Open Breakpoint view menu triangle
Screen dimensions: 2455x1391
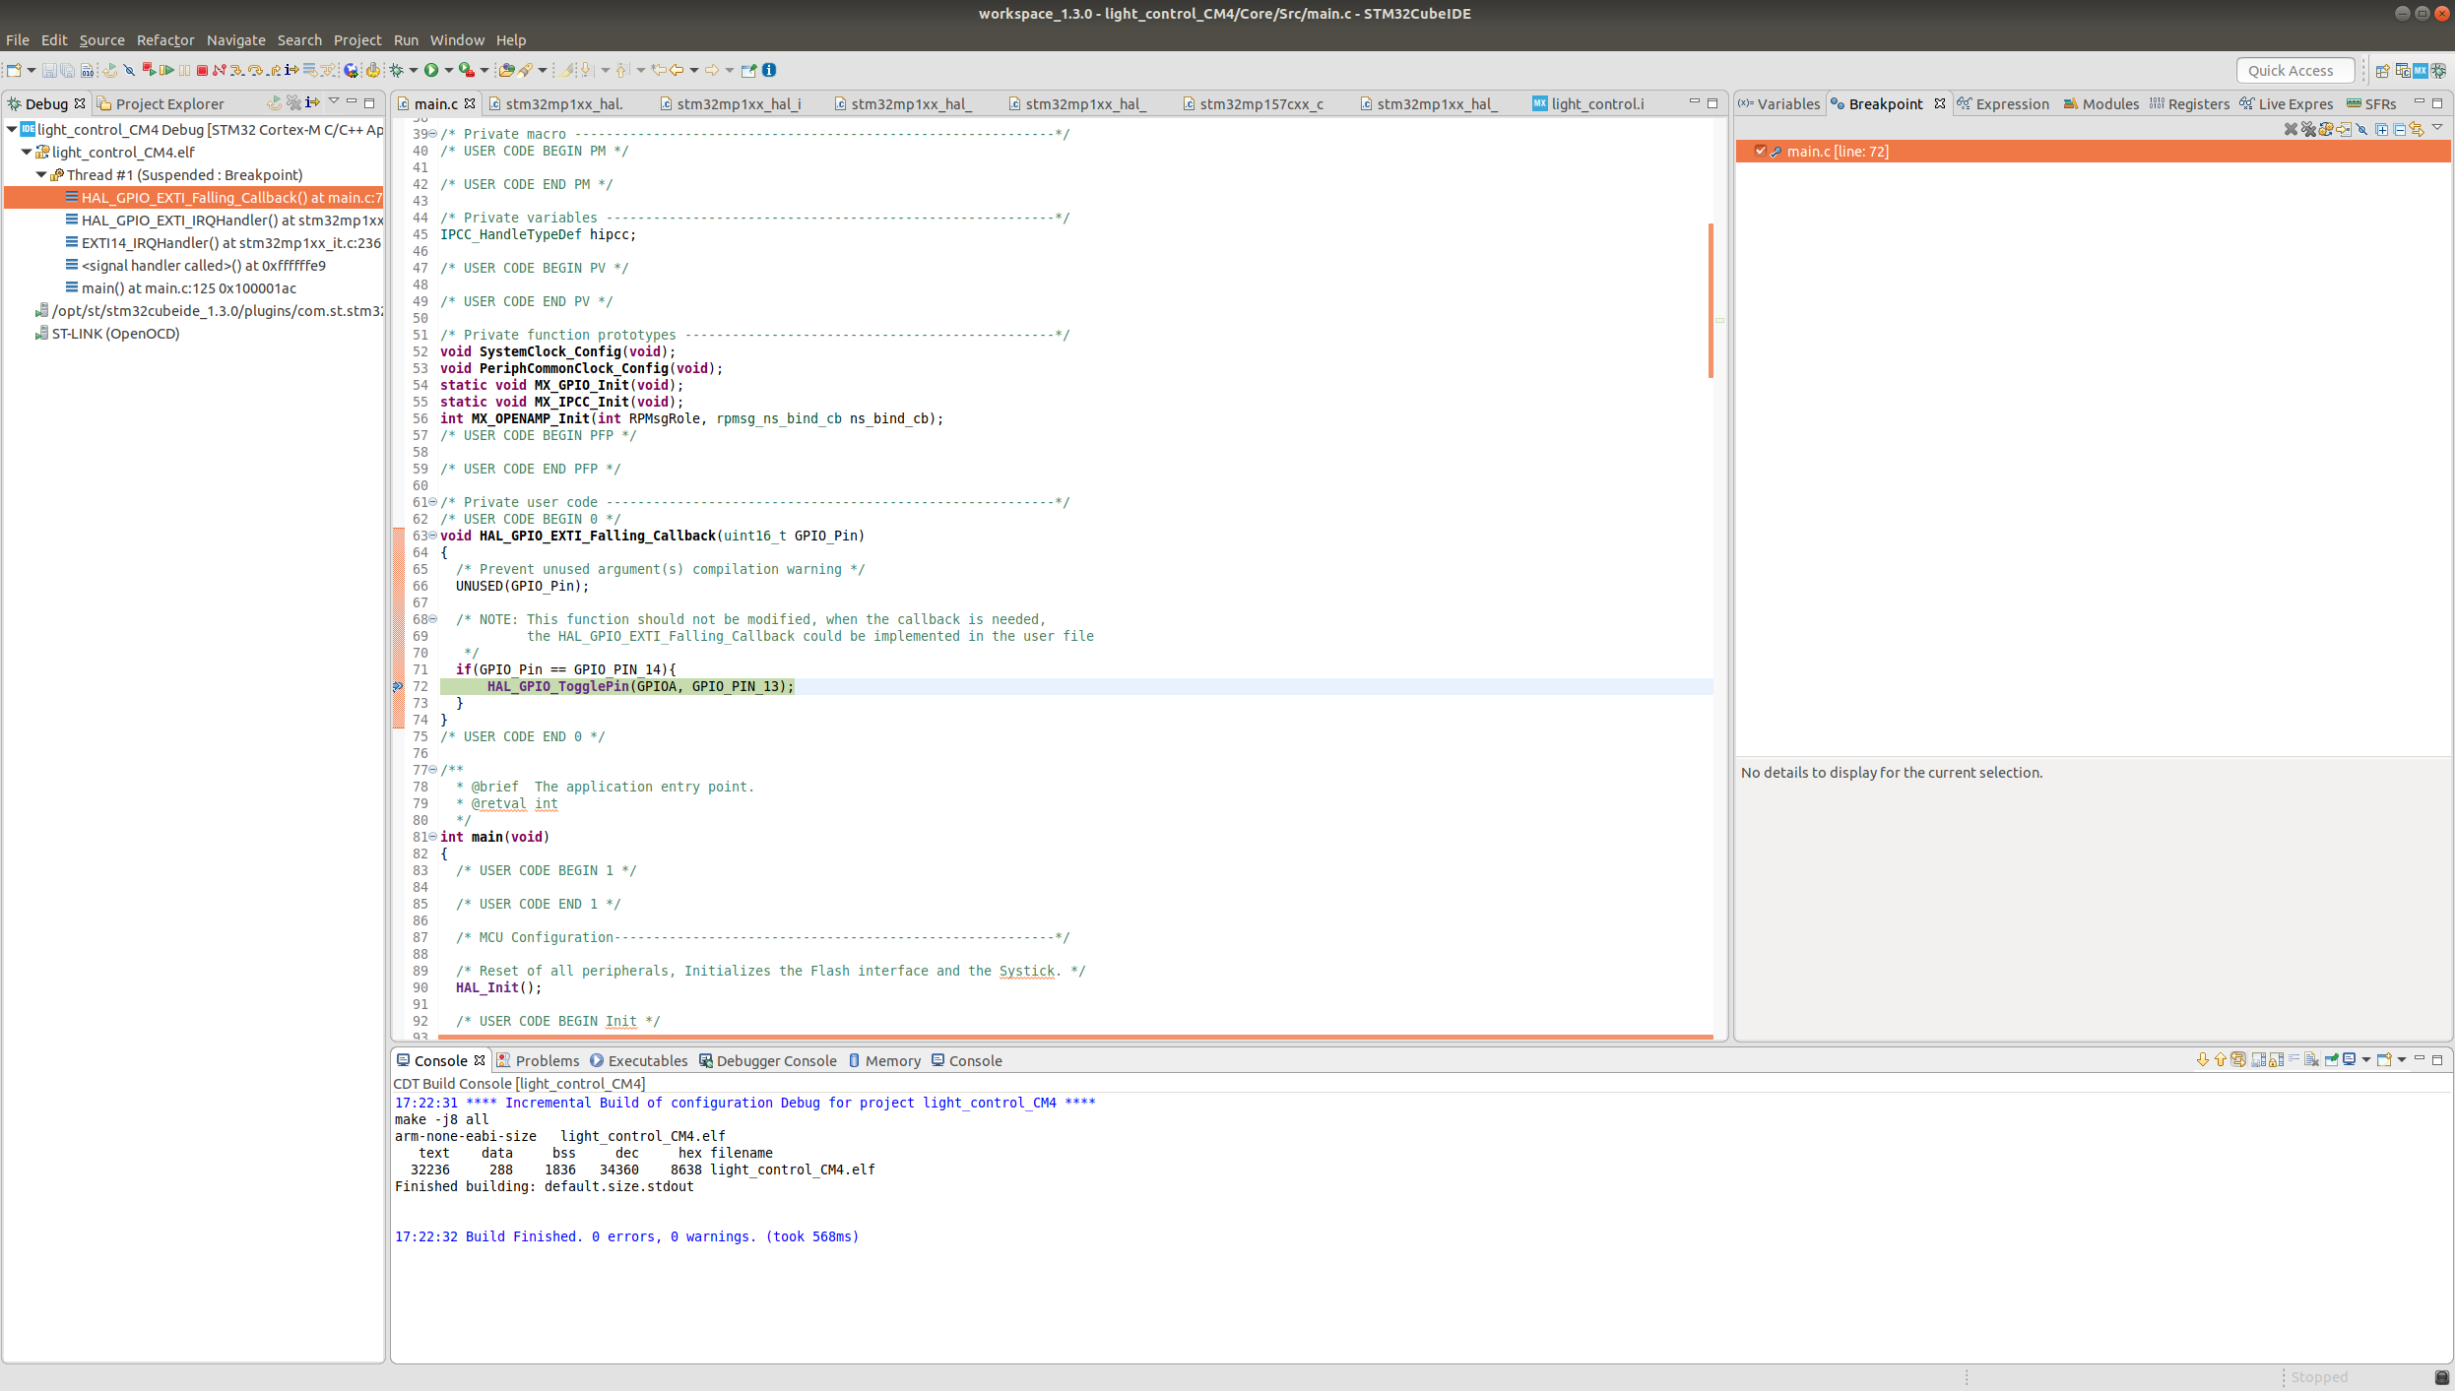[2437, 127]
